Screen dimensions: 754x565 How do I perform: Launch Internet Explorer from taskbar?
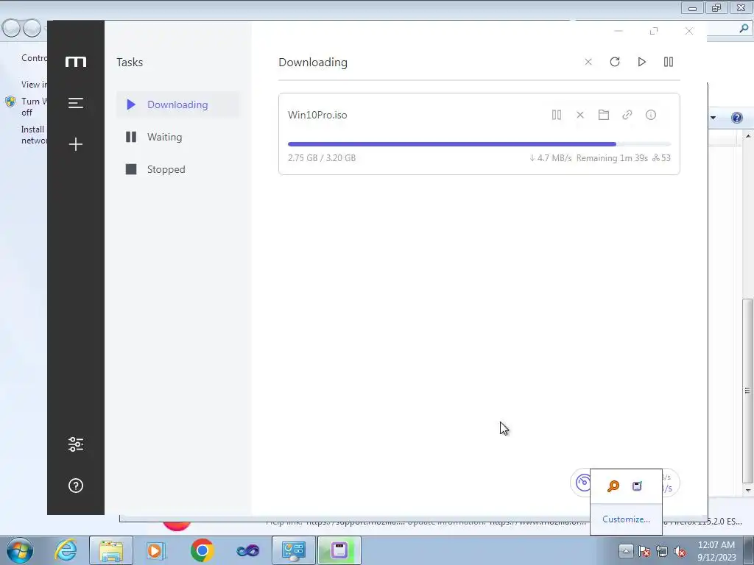(x=66, y=550)
